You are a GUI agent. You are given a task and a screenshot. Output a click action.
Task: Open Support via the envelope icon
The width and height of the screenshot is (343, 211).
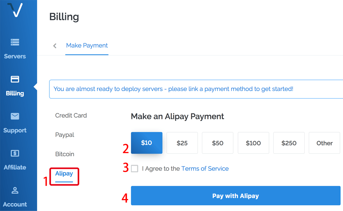point(15,116)
